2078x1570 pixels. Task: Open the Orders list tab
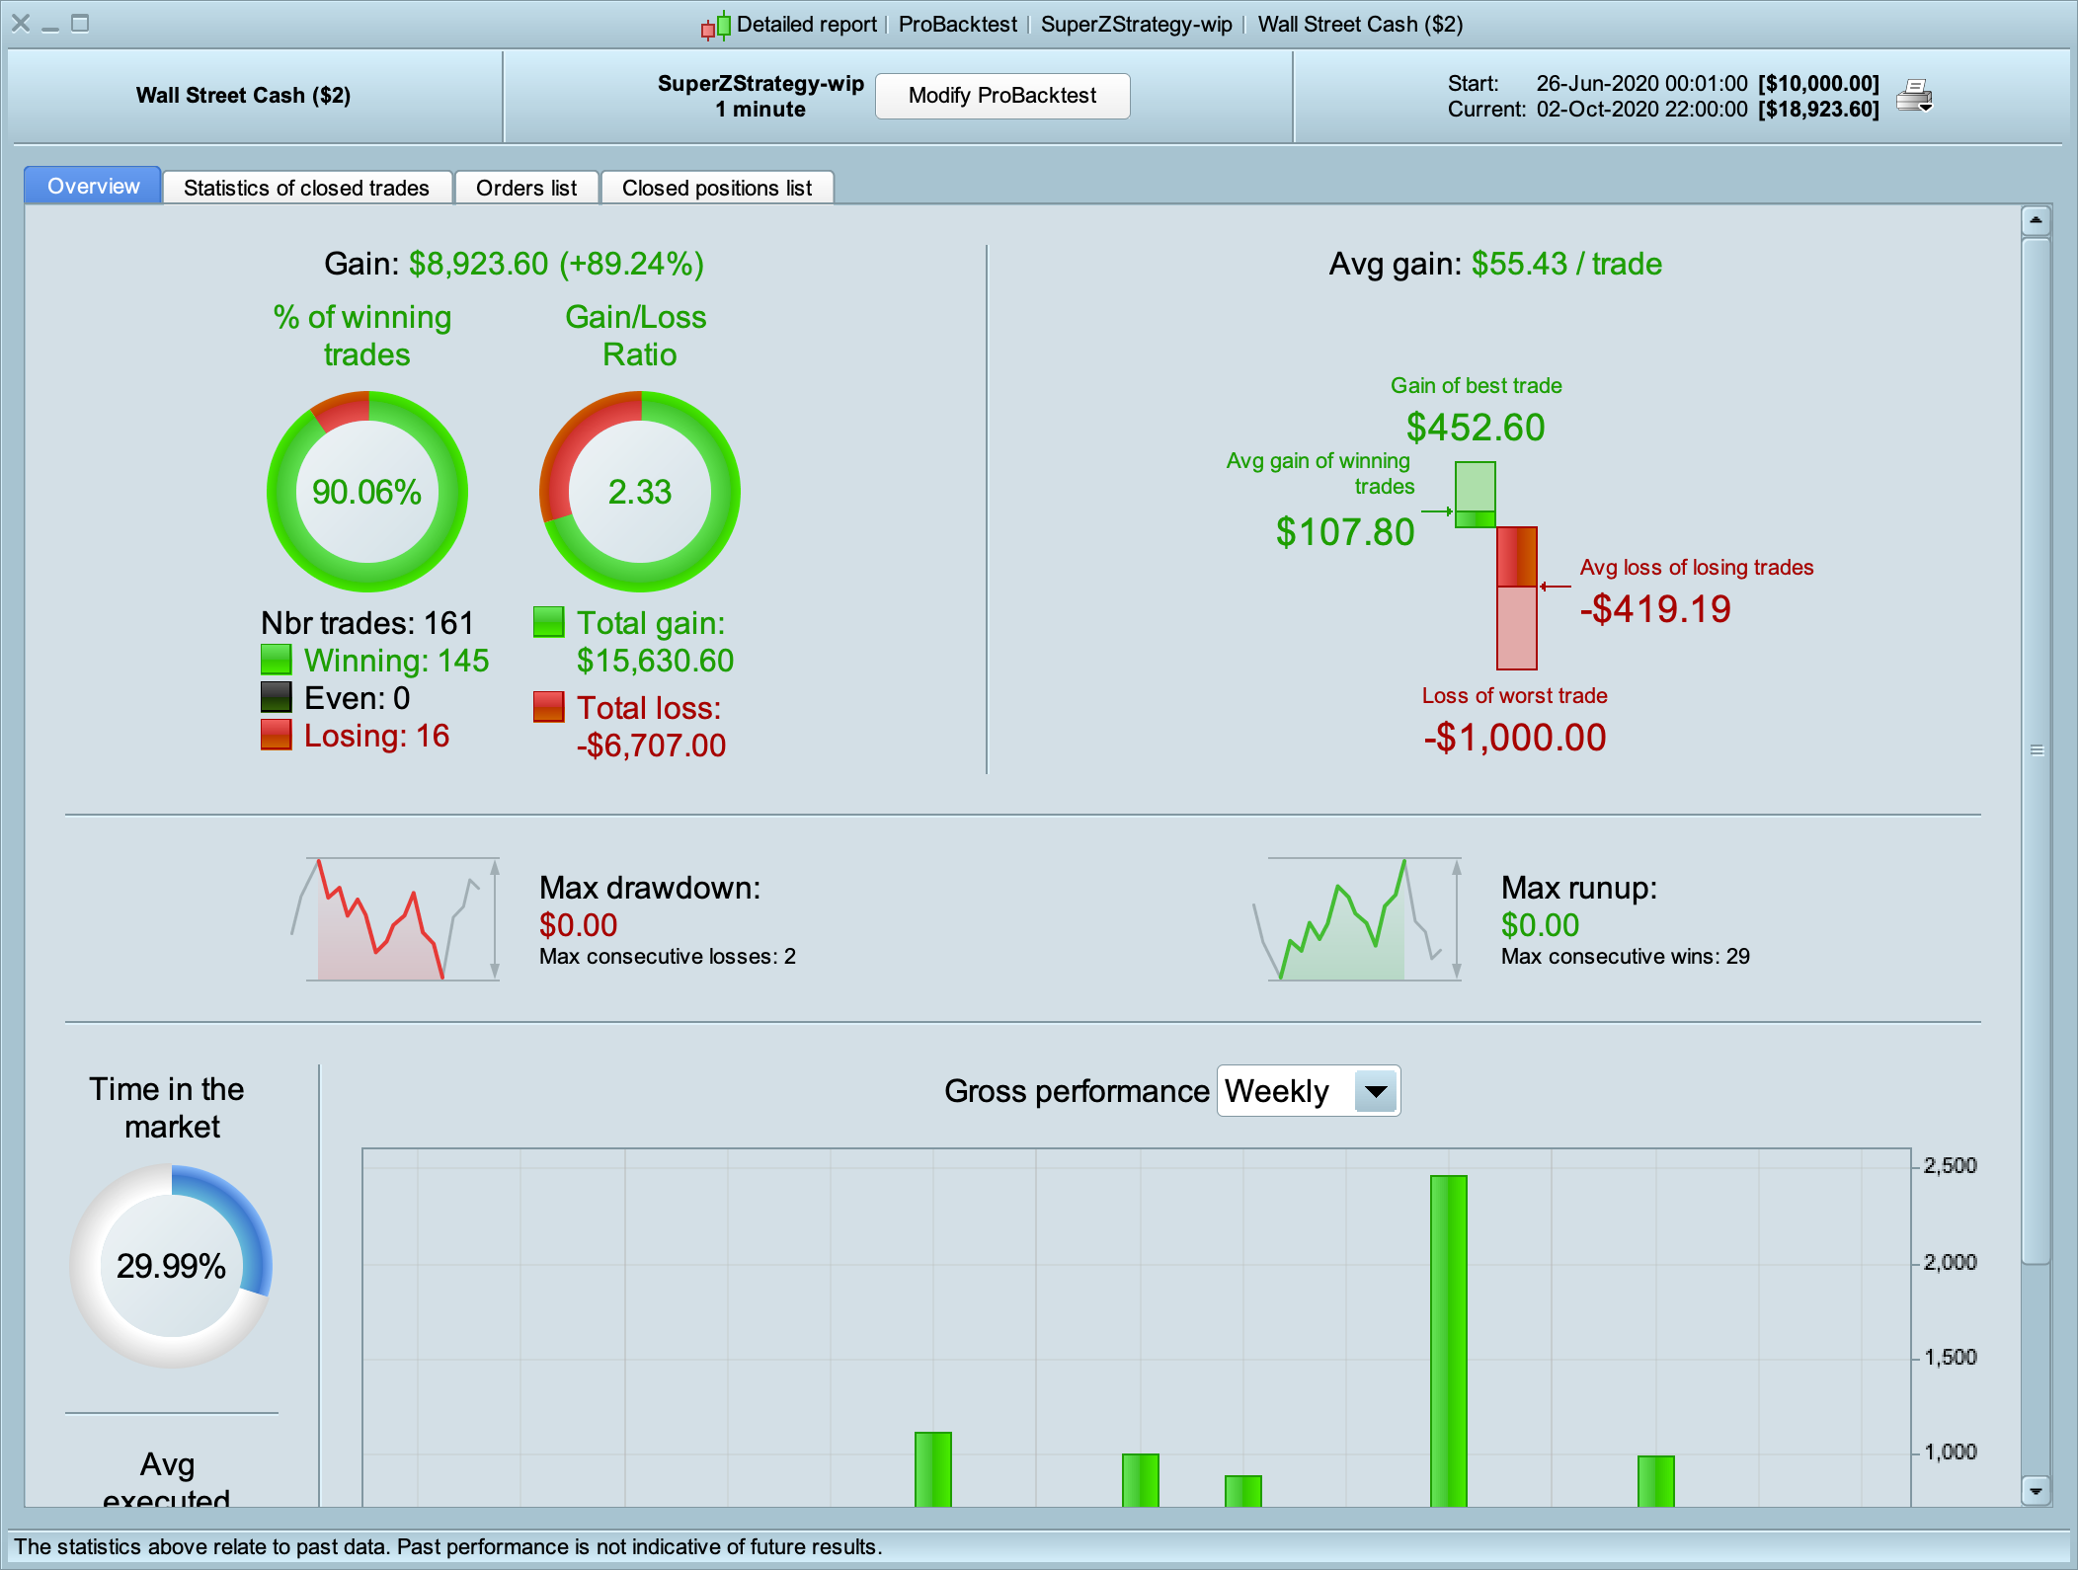[x=526, y=188]
